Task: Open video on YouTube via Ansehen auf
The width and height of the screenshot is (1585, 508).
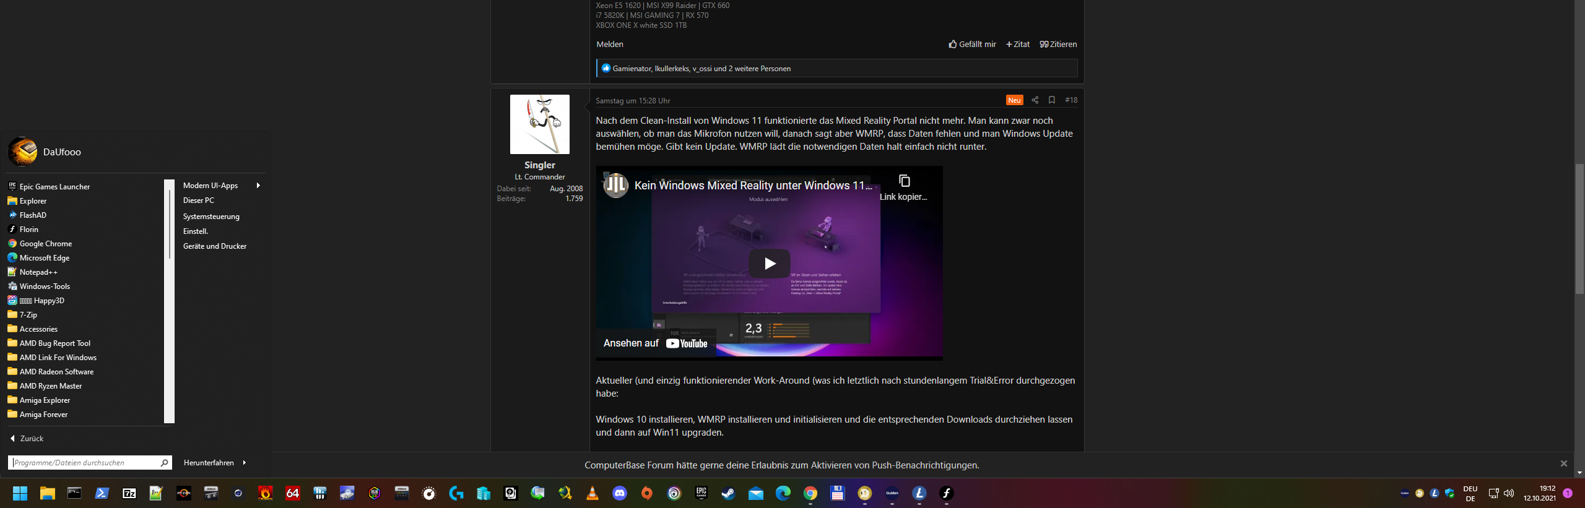Action: pos(656,343)
